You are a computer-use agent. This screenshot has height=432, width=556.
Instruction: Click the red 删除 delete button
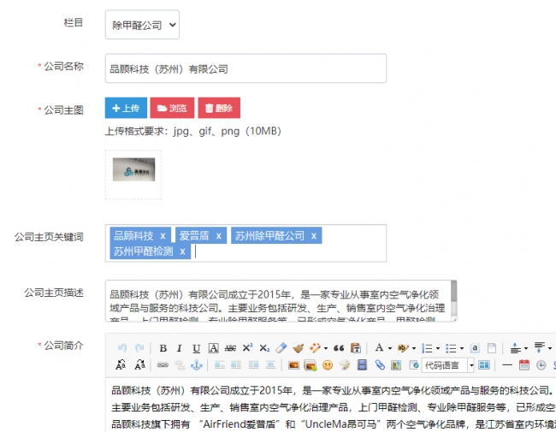point(219,108)
